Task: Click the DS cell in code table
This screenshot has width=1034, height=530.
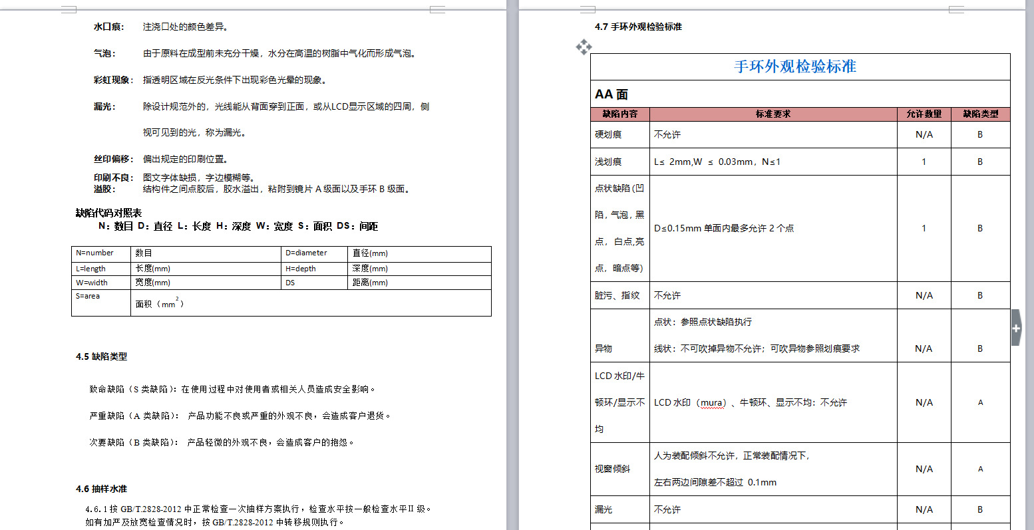Action: 315,283
